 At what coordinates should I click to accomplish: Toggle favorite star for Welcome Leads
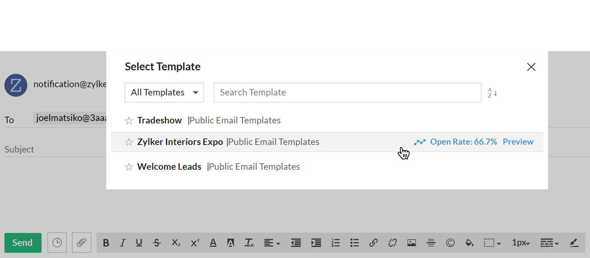point(129,167)
